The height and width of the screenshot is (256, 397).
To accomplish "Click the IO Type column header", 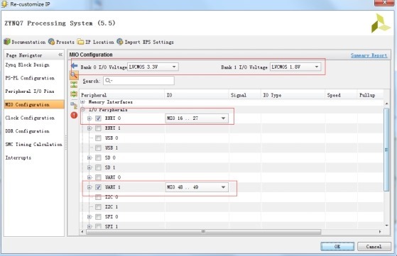I will [293, 95].
